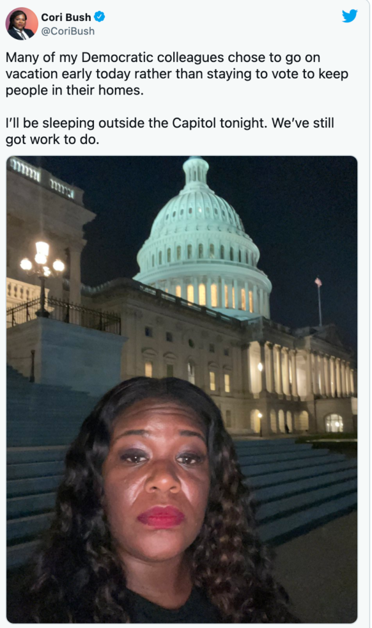The width and height of the screenshot is (372, 628).
Task: Click the Capitol dome in the photo
Action: click(201, 236)
